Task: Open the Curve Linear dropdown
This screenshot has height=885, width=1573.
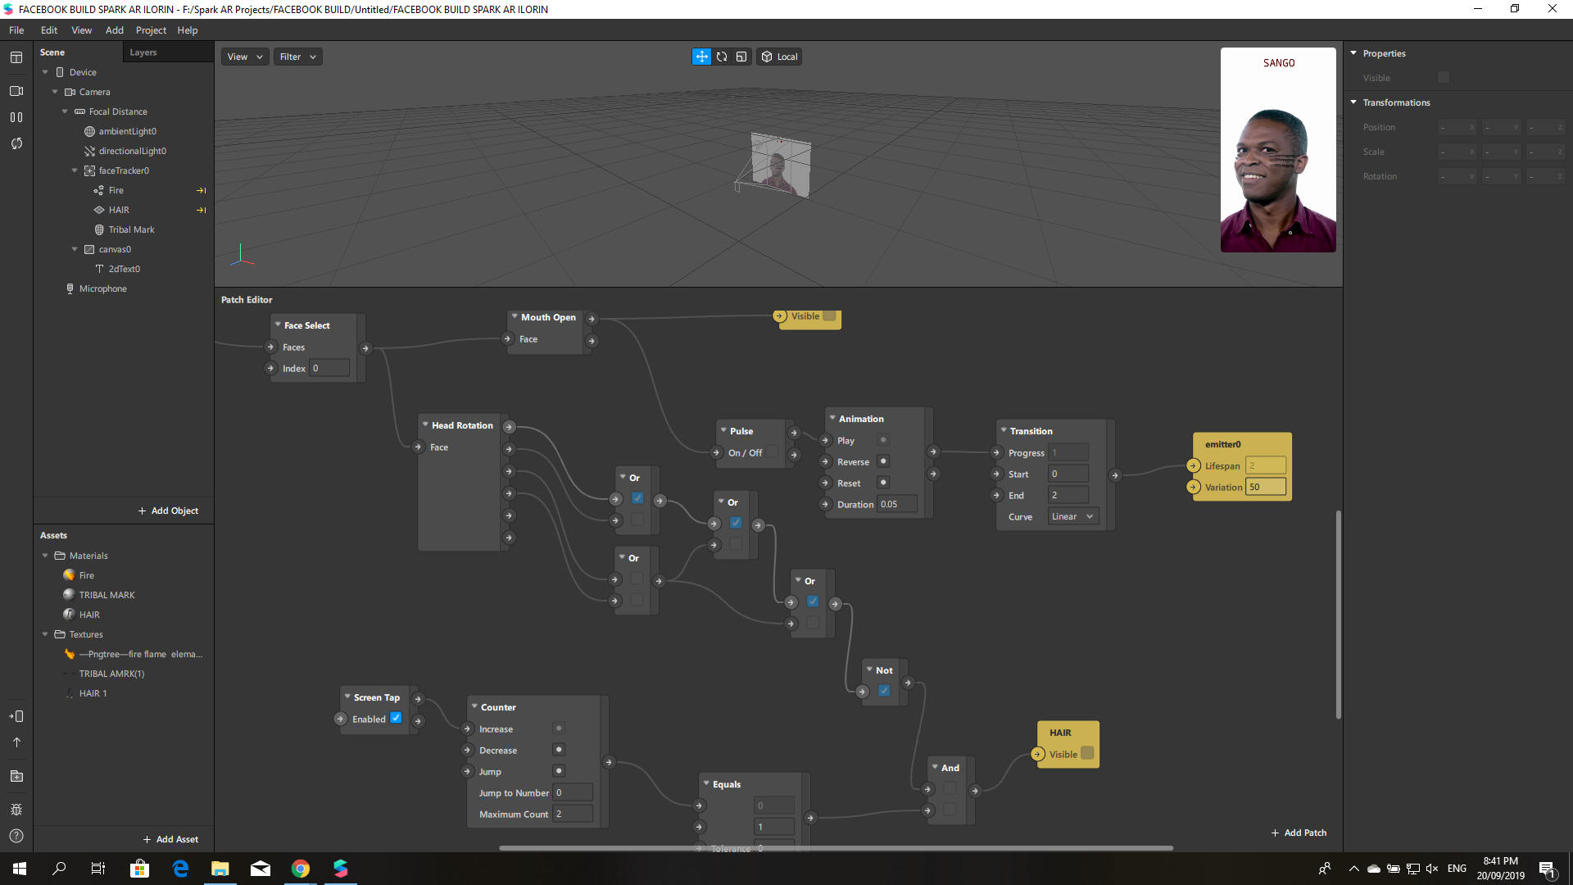Action: coord(1072,516)
